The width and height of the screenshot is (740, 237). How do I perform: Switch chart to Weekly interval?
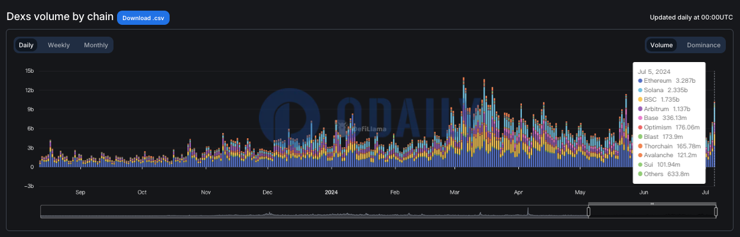pos(59,45)
